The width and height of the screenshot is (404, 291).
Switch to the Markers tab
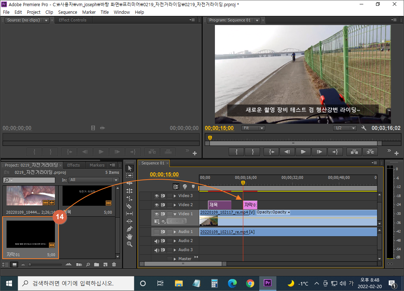(97, 165)
